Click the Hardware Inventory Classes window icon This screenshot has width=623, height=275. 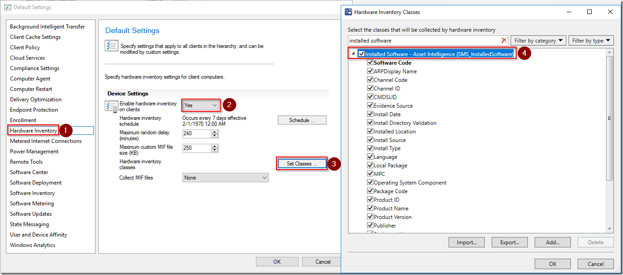348,12
